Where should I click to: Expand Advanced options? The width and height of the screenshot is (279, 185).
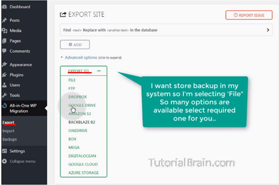pyautogui.click(x=81, y=58)
